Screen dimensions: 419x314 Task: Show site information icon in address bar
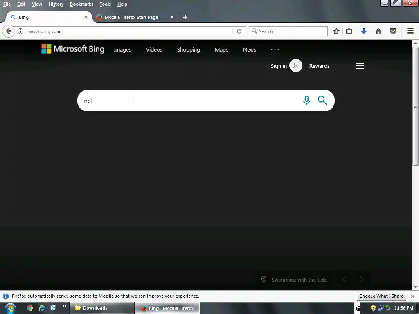(x=20, y=31)
